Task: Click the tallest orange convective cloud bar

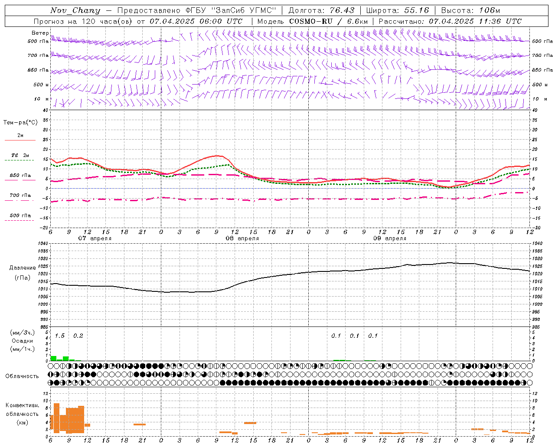Action: (x=56, y=418)
